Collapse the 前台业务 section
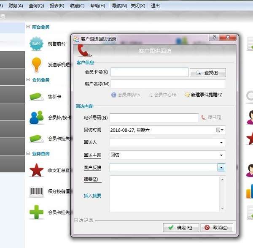This screenshot has height=248, width=253. click(28, 27)
